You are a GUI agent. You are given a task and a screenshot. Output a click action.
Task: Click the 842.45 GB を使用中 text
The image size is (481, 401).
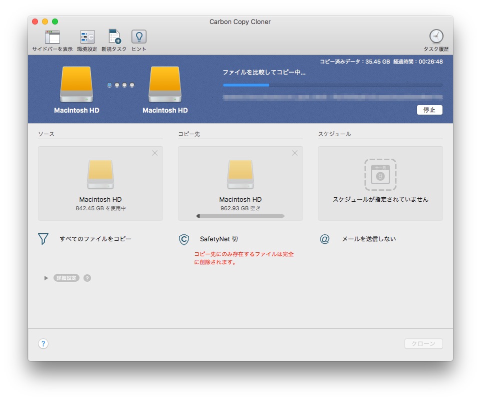(x=100, y=208)
